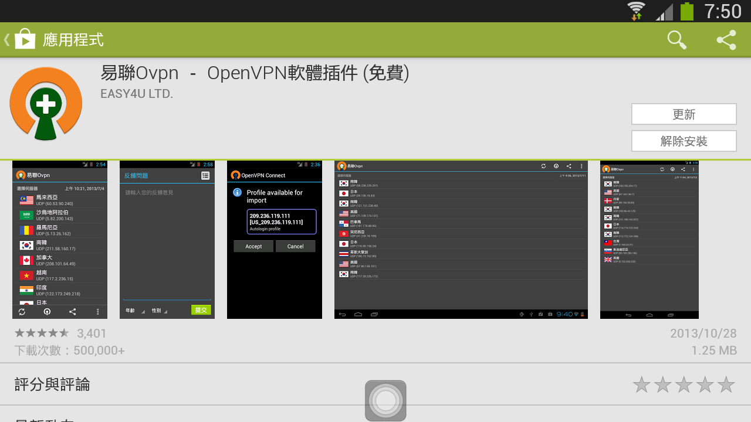Tap the clock in the status bar
Screen dimensions: 751x422
tap(725, 11)
